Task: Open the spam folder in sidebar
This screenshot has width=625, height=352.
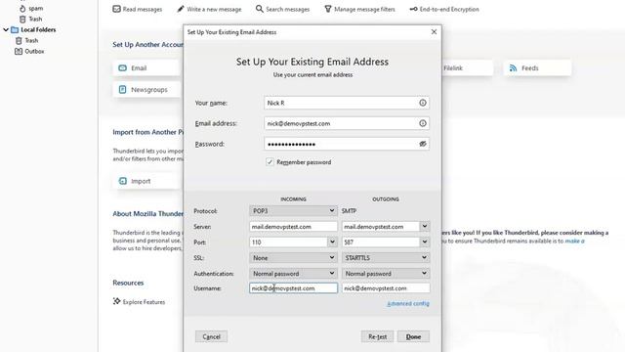Action: (35, 9)
